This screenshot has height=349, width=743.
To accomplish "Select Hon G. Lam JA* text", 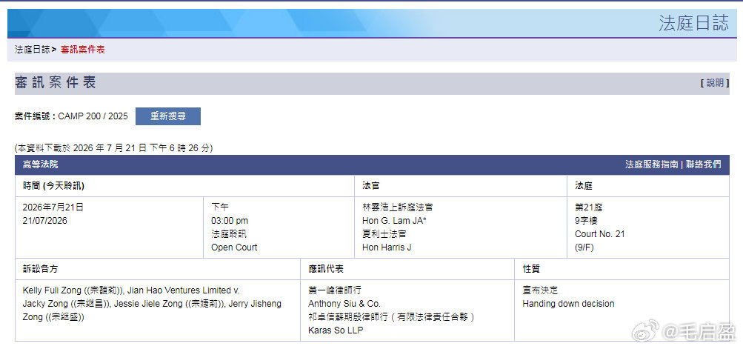I will (x=394, y=221).
